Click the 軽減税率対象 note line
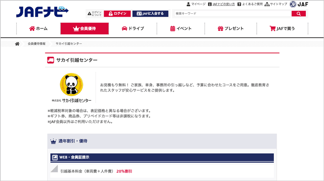This screenshot has width=324, height=181. (x=99, y=111)
